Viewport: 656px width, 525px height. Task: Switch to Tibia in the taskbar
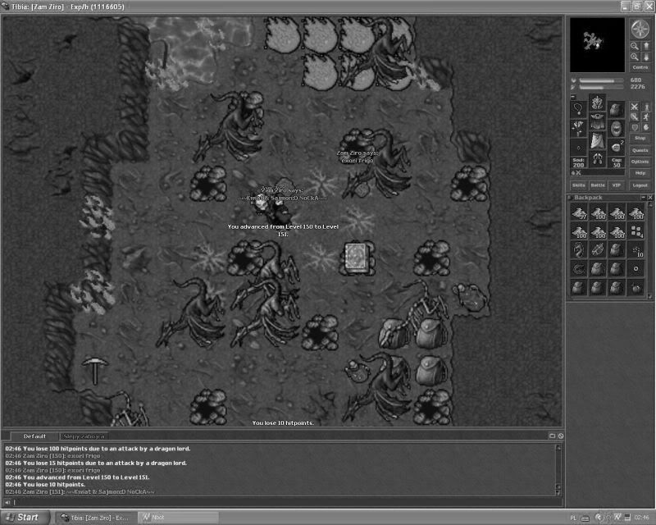point(96,518)
